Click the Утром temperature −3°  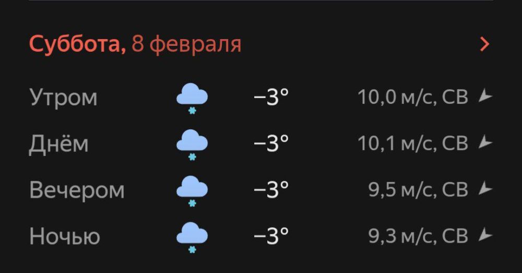click(271, 97)
